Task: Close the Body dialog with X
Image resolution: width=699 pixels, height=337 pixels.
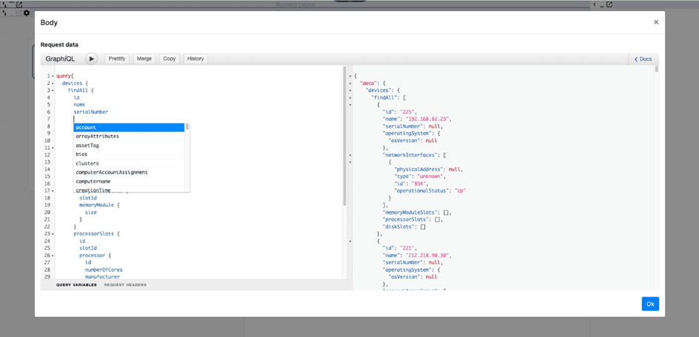Action: point(655,22)
